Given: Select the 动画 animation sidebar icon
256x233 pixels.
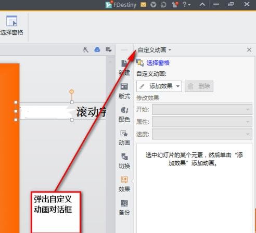Looking at the screenshot, I should coord(124,138).
